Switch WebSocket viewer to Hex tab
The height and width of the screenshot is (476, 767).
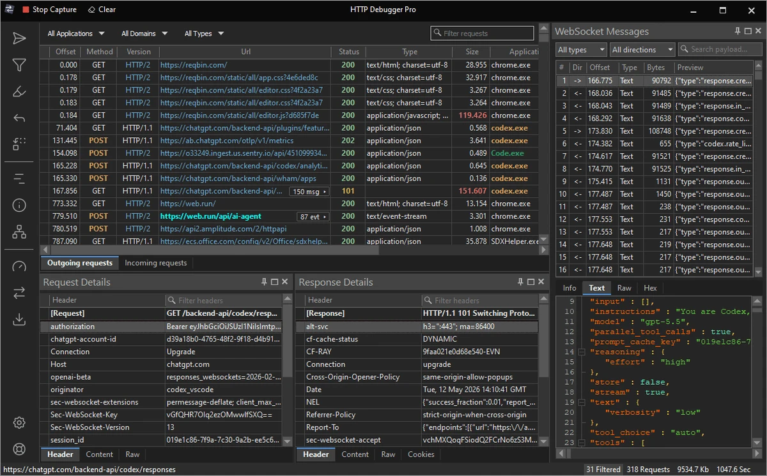pos(650,288)
